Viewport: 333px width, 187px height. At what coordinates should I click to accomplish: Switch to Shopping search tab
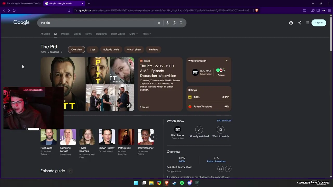pos(101,34)
